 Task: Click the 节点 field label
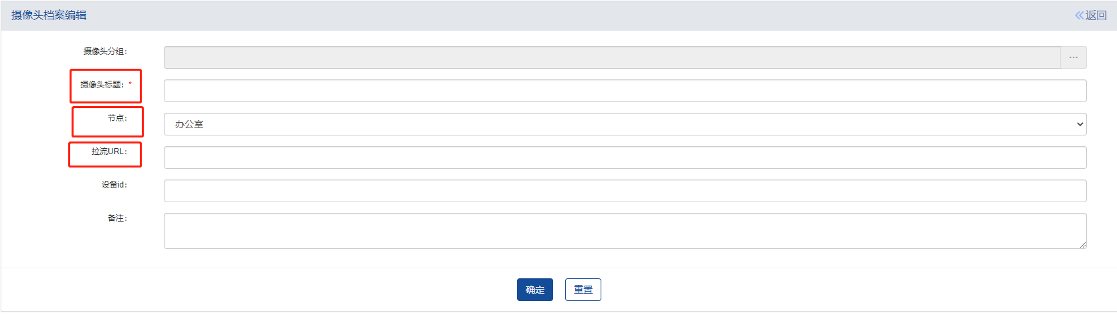[117, 118]
